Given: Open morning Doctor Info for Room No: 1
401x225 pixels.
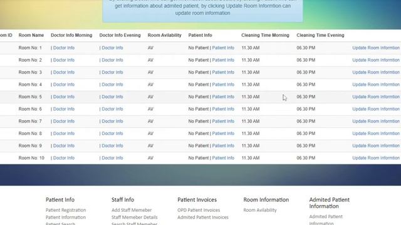Looking at the screenshot, I should coord(64,47).
